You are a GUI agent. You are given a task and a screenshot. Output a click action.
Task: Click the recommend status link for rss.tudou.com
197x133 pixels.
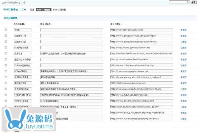184,60
